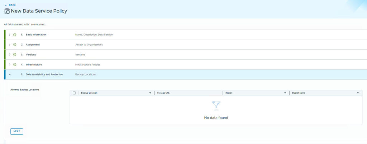Toggle the select-all checkbox in table header
This screenshot has height=144, width=367.
pos(74,93)
